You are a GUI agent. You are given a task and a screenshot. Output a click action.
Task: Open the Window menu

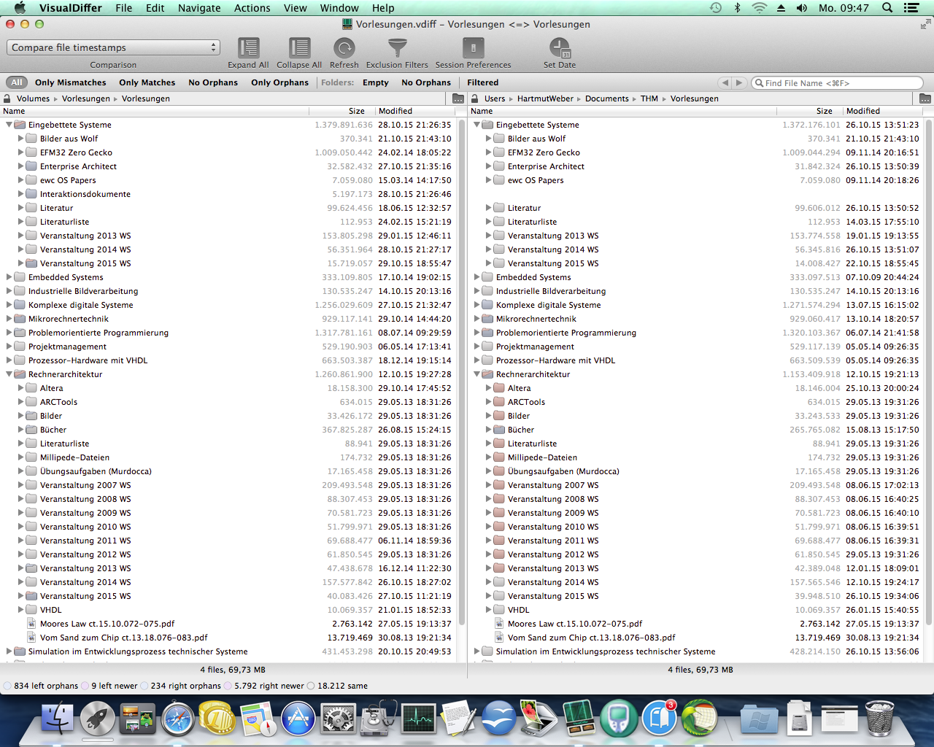339,8
